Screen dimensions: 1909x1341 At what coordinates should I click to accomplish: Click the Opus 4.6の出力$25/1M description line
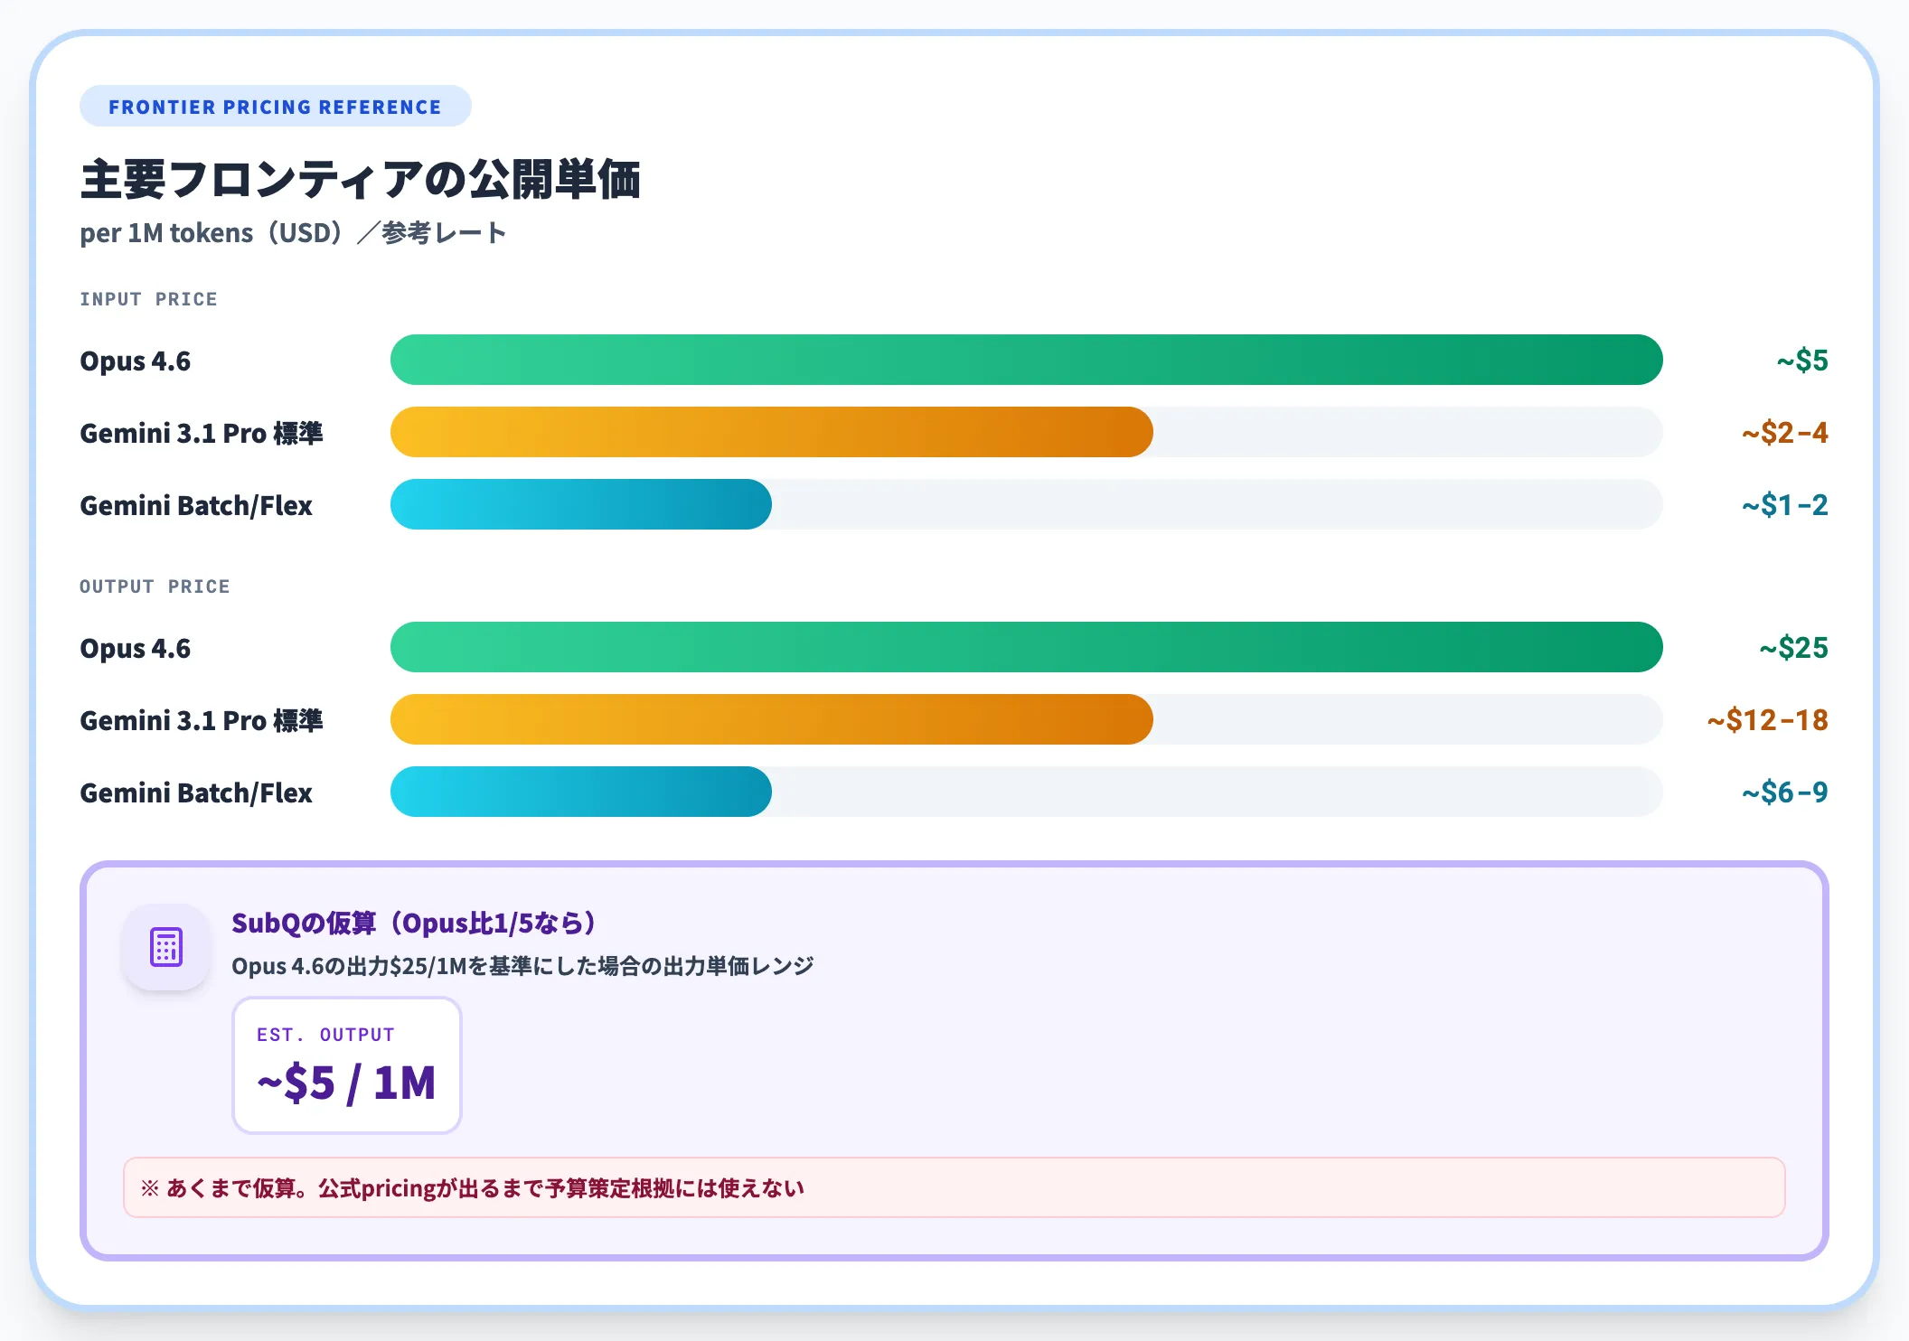tap(522, 966)
